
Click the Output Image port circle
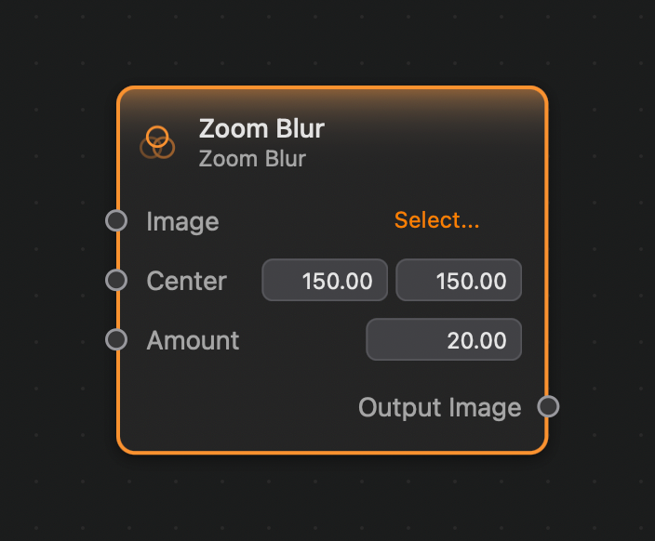[548, 406]
